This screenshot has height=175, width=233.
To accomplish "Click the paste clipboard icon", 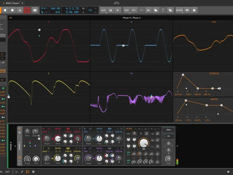I will click(x=163, y=10).
